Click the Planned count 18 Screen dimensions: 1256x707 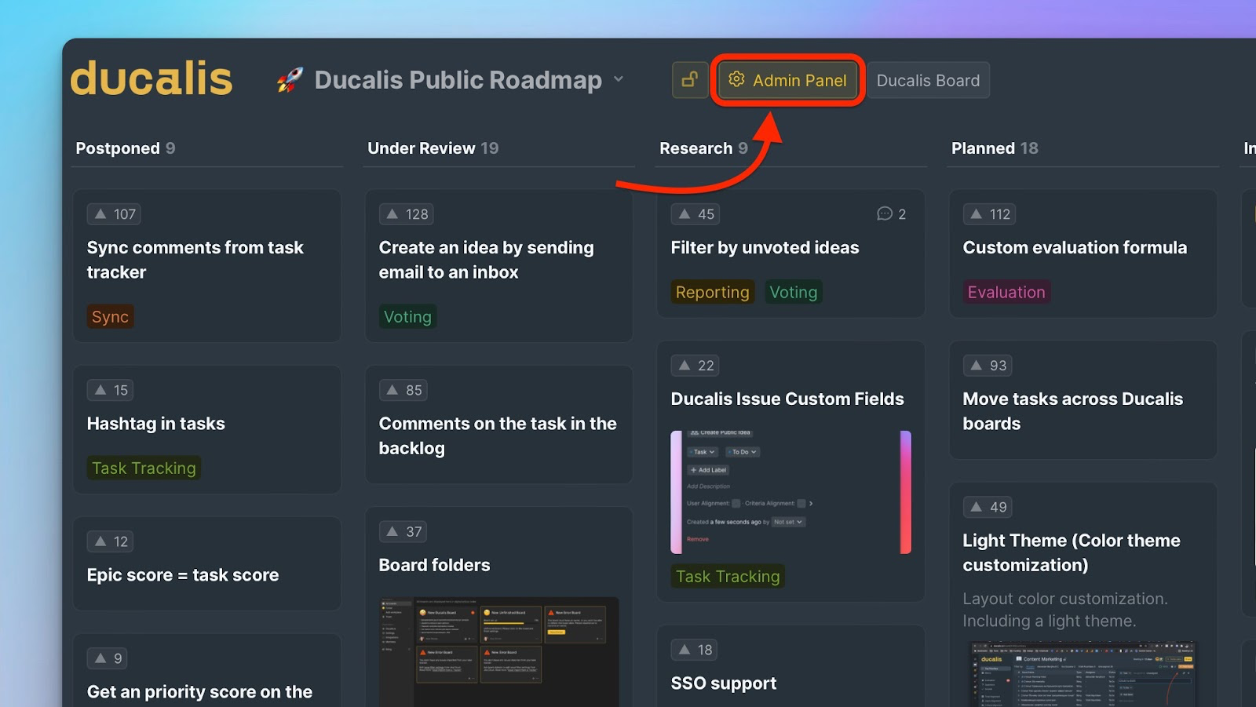tap(1029, 148)
